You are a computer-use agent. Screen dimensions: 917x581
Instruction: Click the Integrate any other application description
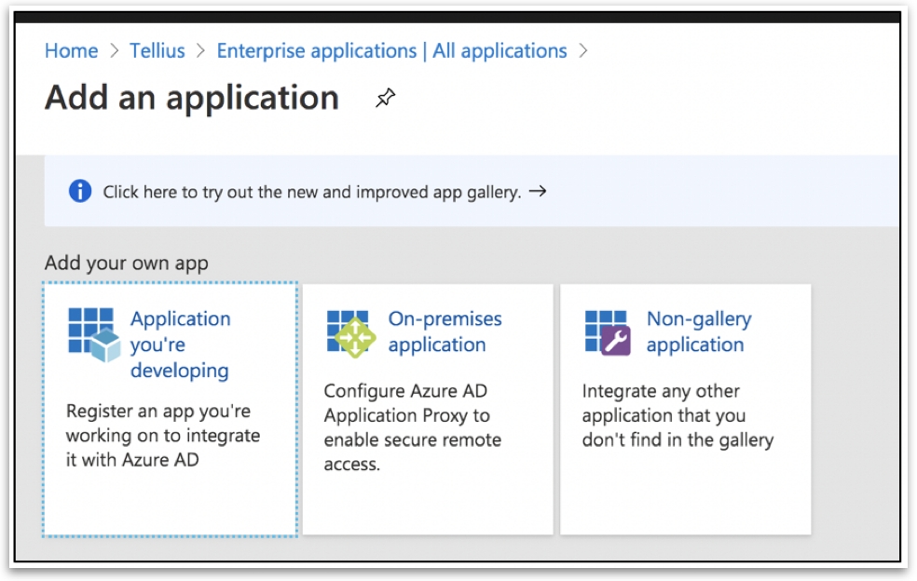pos(677,415)
